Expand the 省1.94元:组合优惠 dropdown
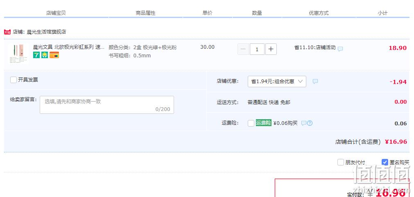This screenshot has height=197, width=414. click(x=277, y=82)
